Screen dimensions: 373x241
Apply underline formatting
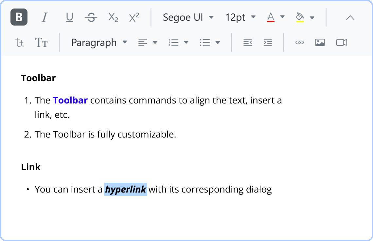point(70,17)
